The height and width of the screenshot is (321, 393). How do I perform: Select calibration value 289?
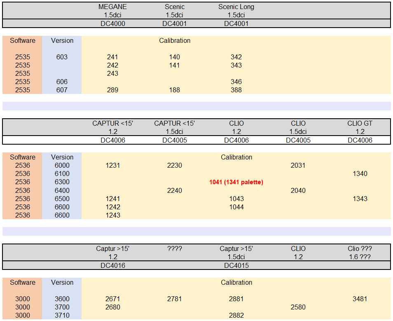pyautogui.click(x=112, y=90)
